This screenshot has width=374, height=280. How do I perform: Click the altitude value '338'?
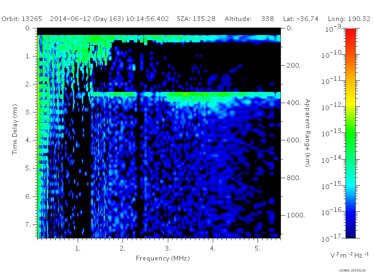267,19
